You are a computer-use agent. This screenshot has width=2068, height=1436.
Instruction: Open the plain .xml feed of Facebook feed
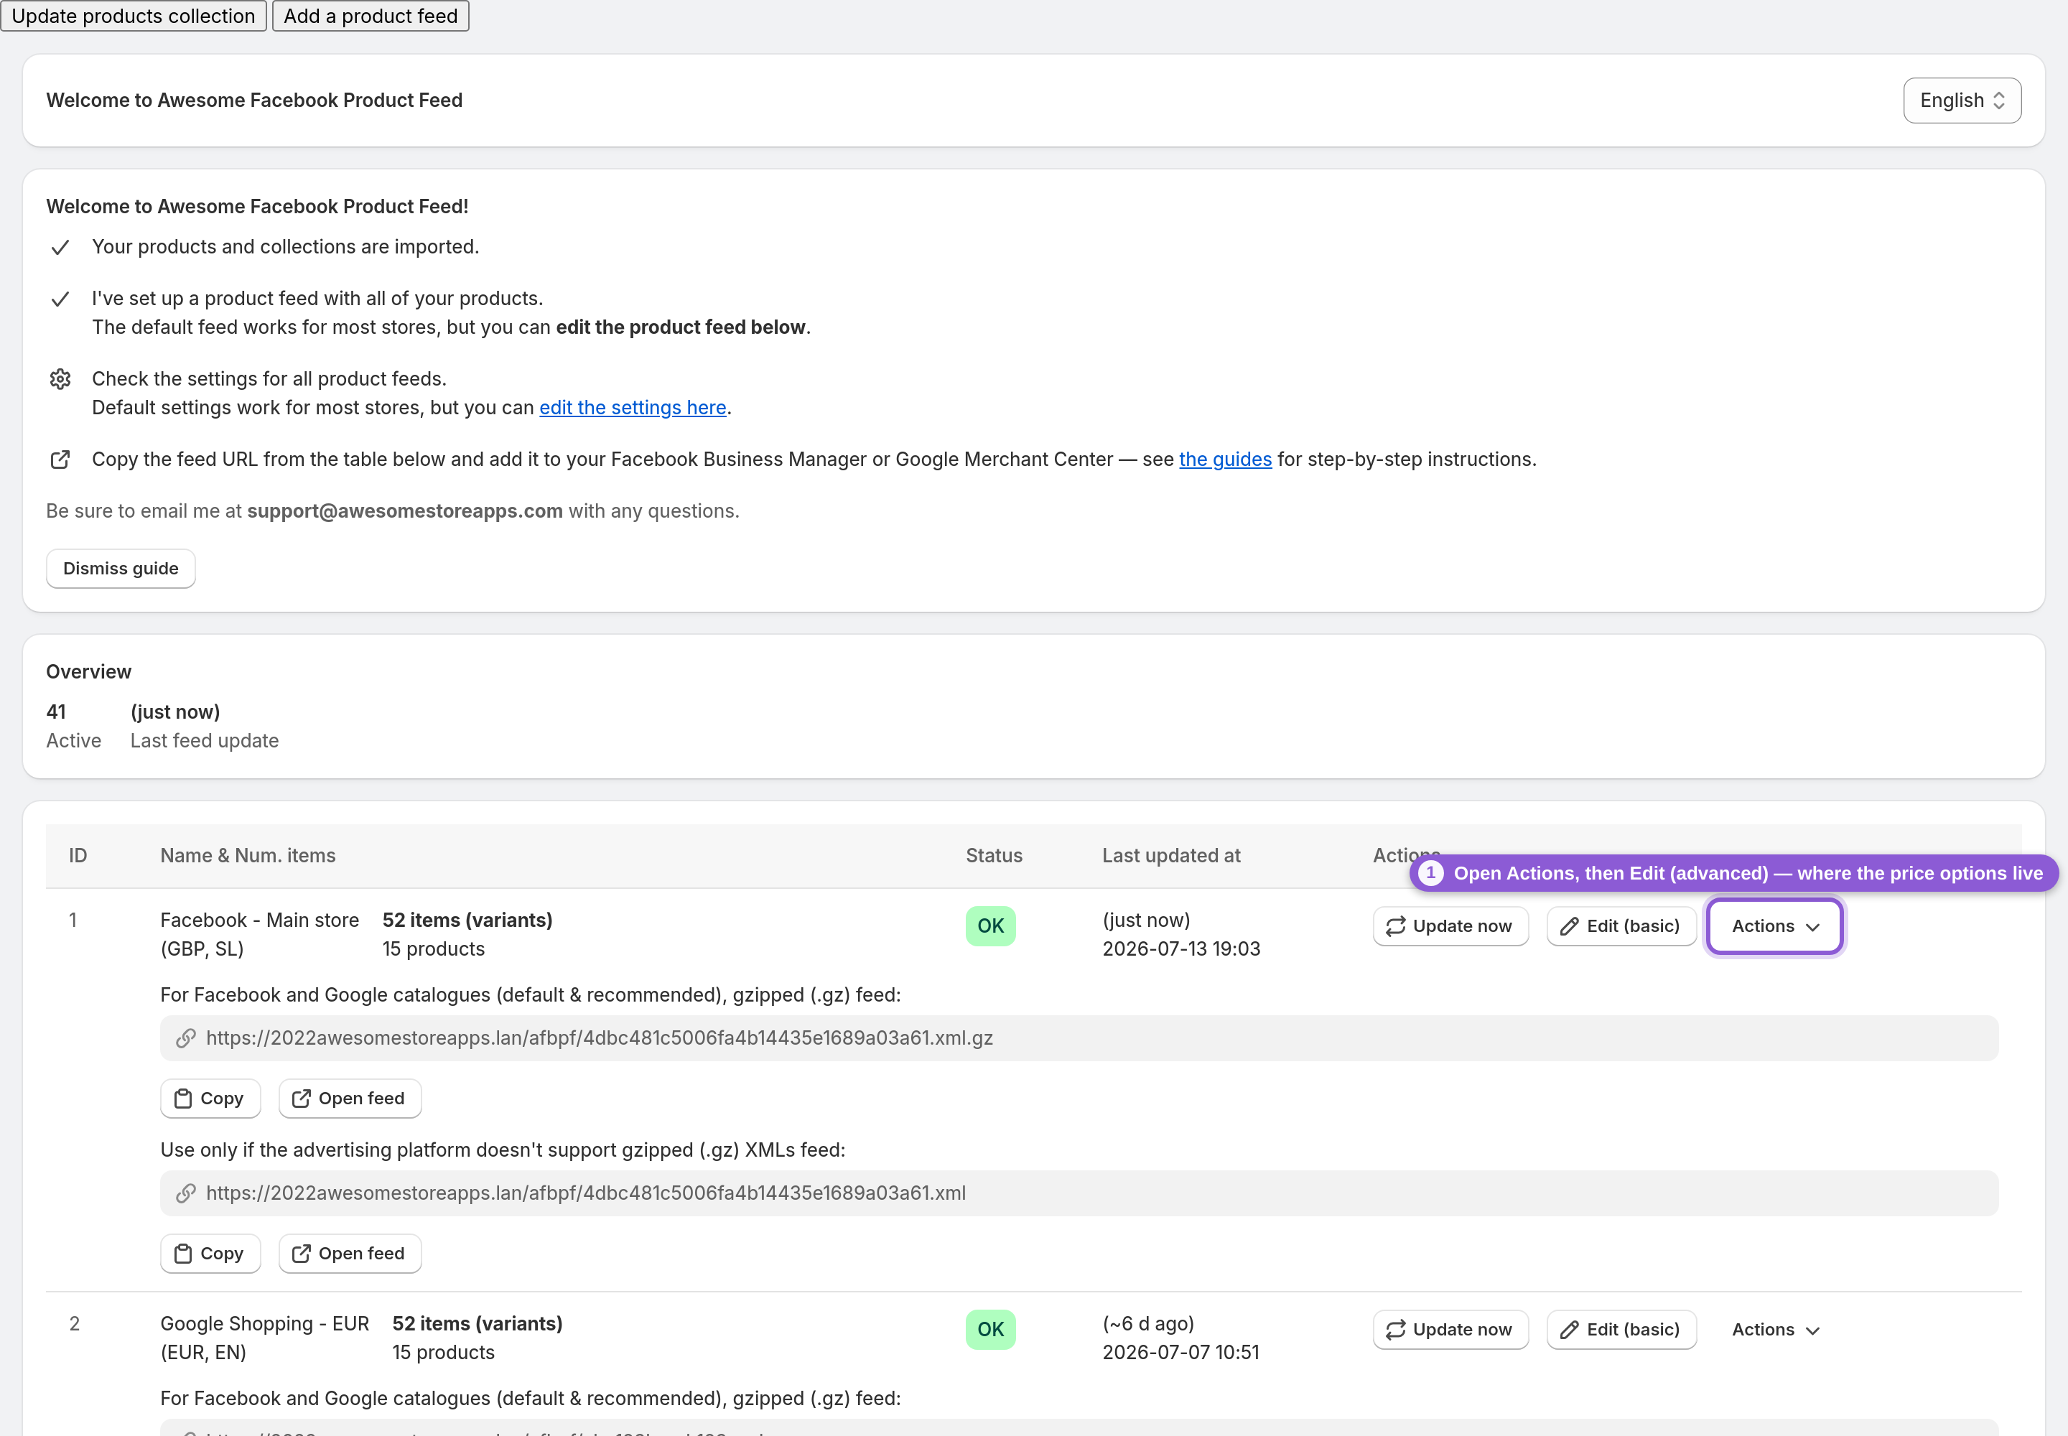[x=349, y=1254]
